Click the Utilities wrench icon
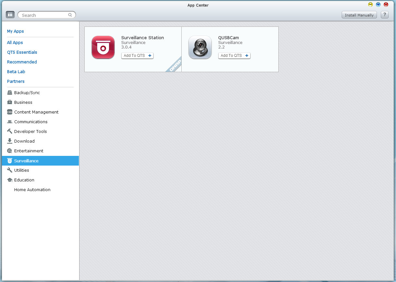This screenshot has width=396, height=282. coord(10,170)
